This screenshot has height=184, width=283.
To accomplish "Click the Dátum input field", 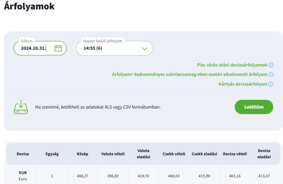I will coord(40,48).
